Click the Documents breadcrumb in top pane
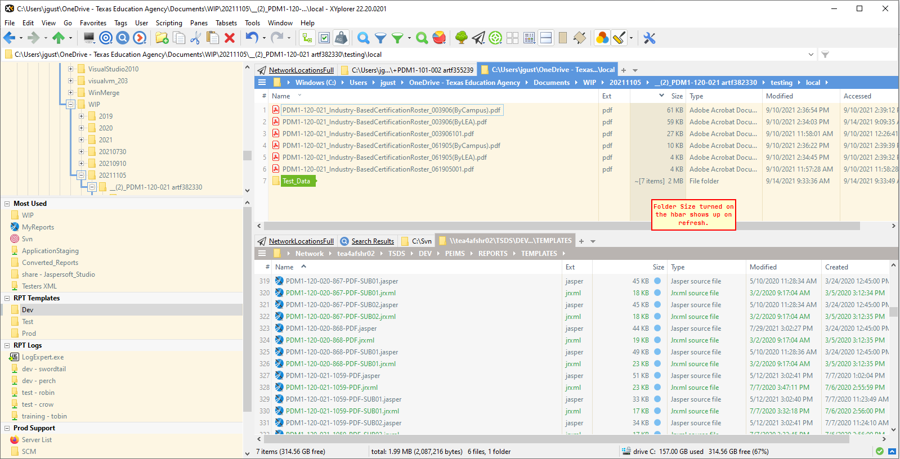The image size is (900, 459). 551,83
